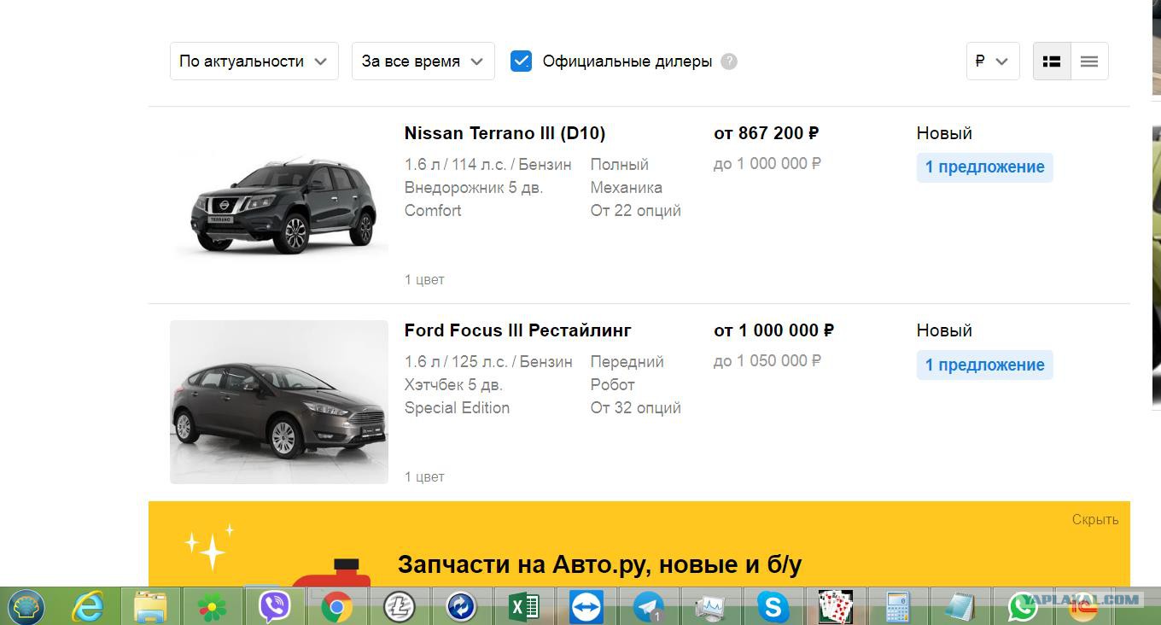Open Skype from the taskbar
This screenshot has width=1161, height=625.
(x=773, y=607)
